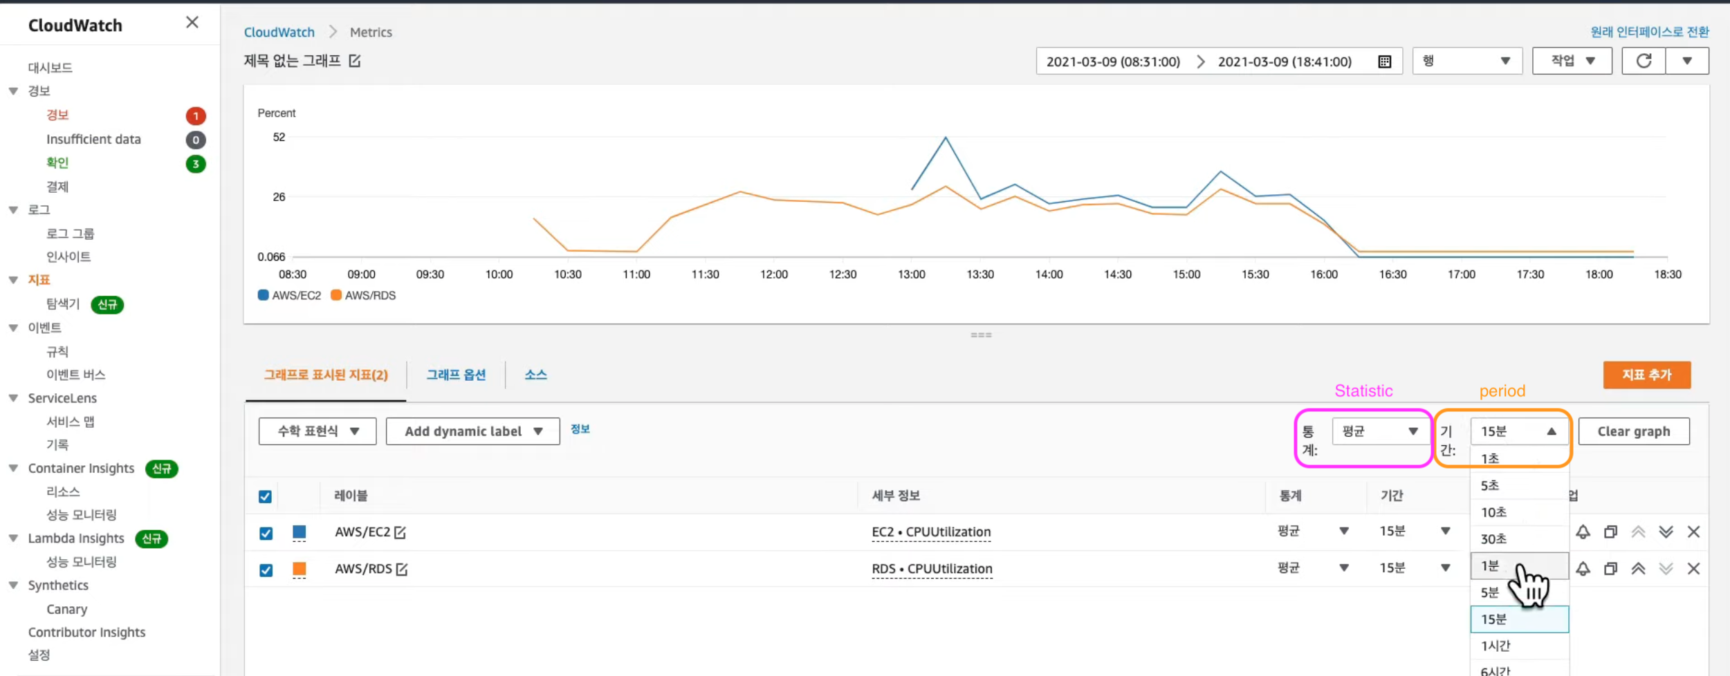Open 대시보드 in the sidebar
Viewport: 1730px width, 676px height.
click(x=50, y=67)
